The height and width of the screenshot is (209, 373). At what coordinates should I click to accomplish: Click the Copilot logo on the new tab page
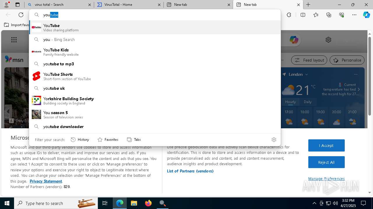click(294, 40)
